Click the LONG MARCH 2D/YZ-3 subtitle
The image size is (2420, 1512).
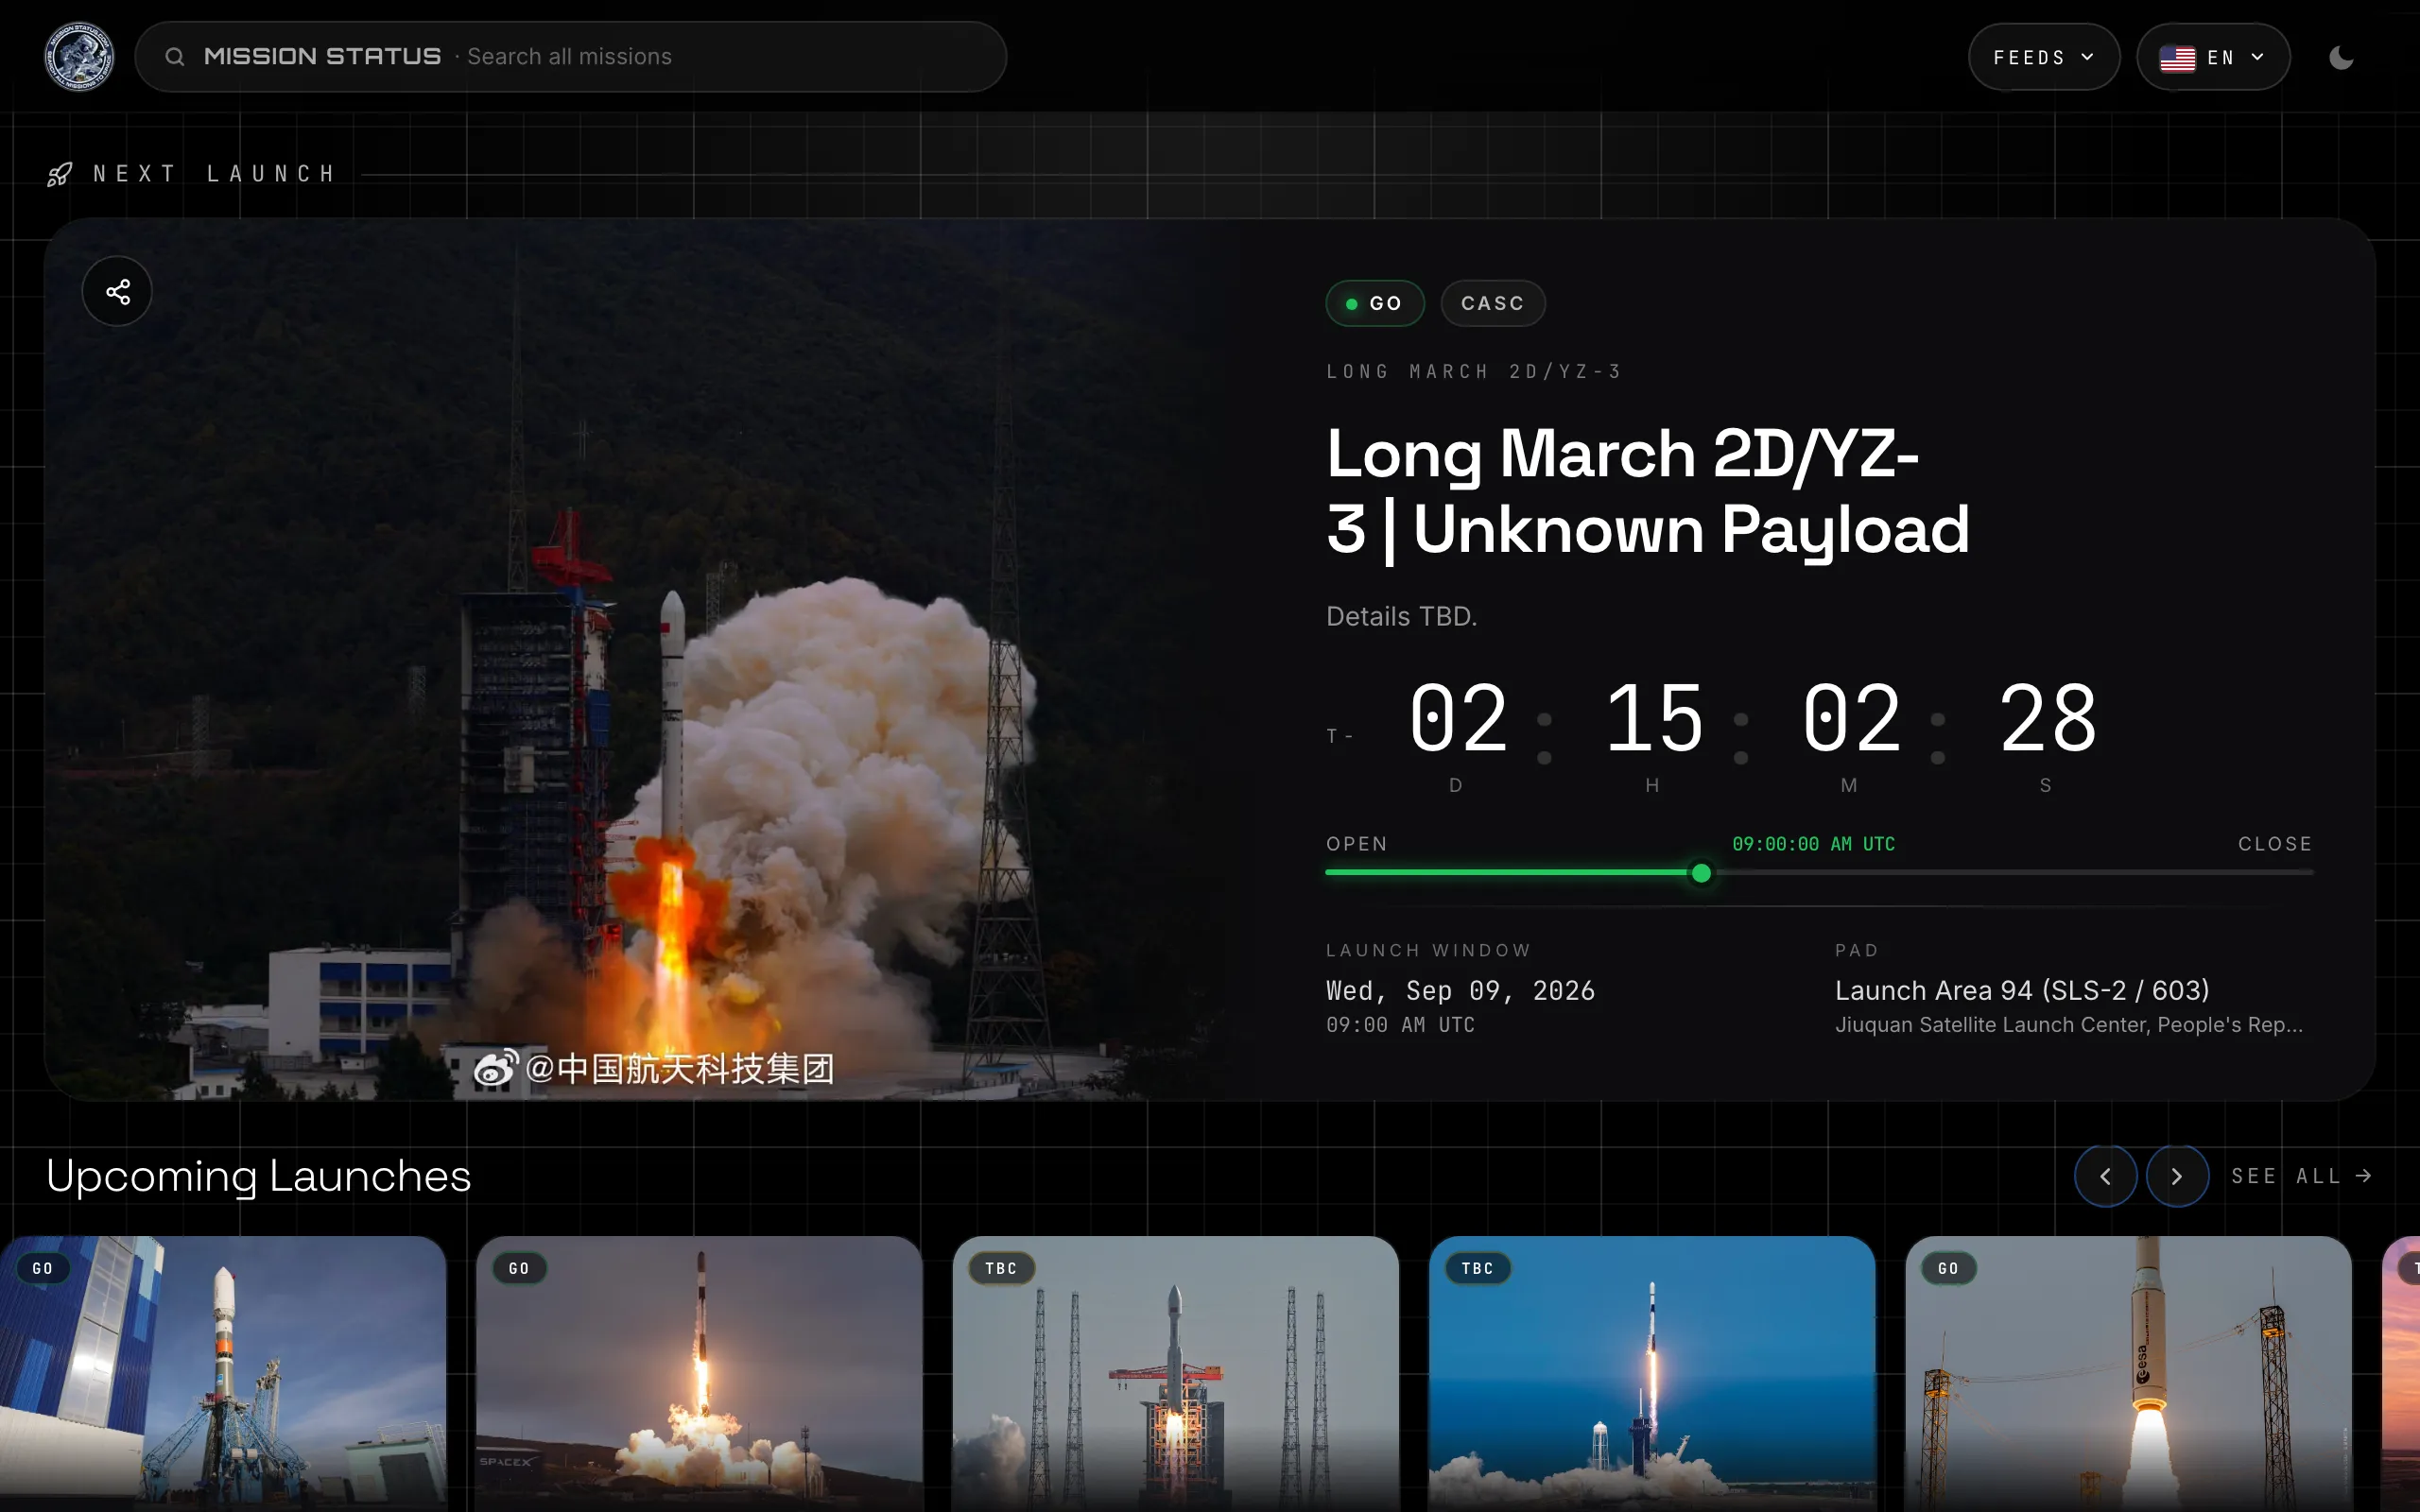tap(1474, 371)
